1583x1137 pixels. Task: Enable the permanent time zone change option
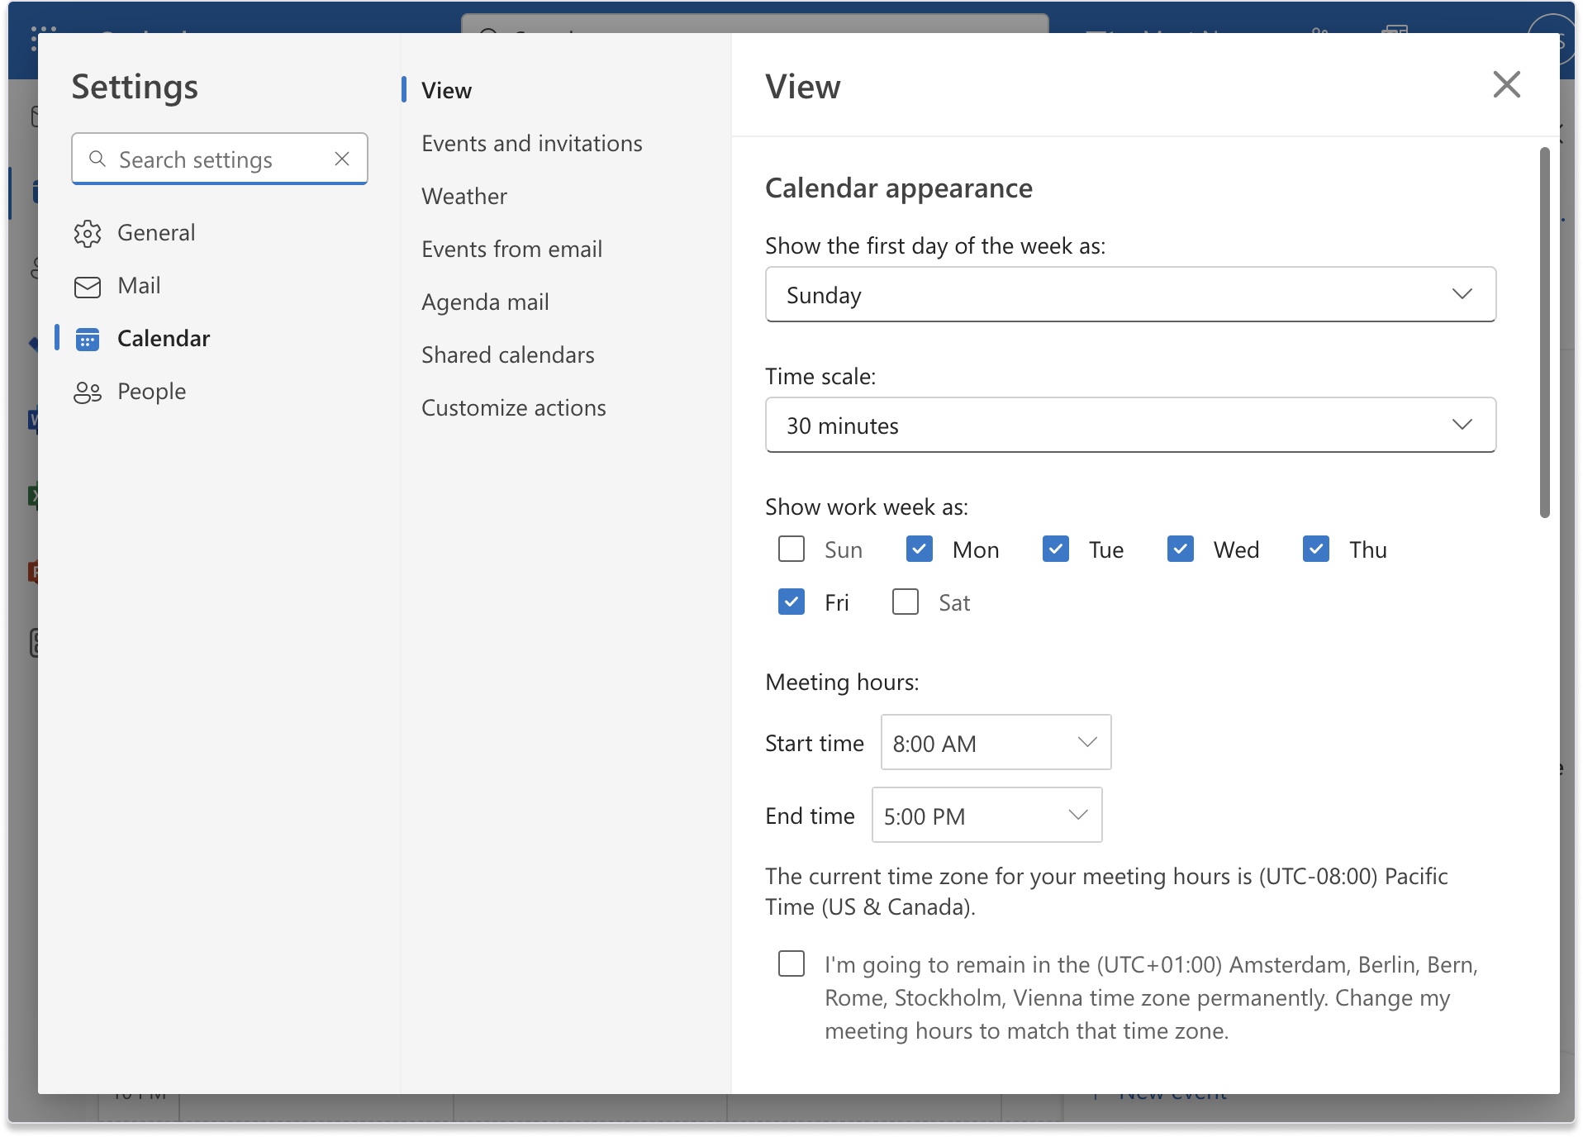[x=791, y=963]
